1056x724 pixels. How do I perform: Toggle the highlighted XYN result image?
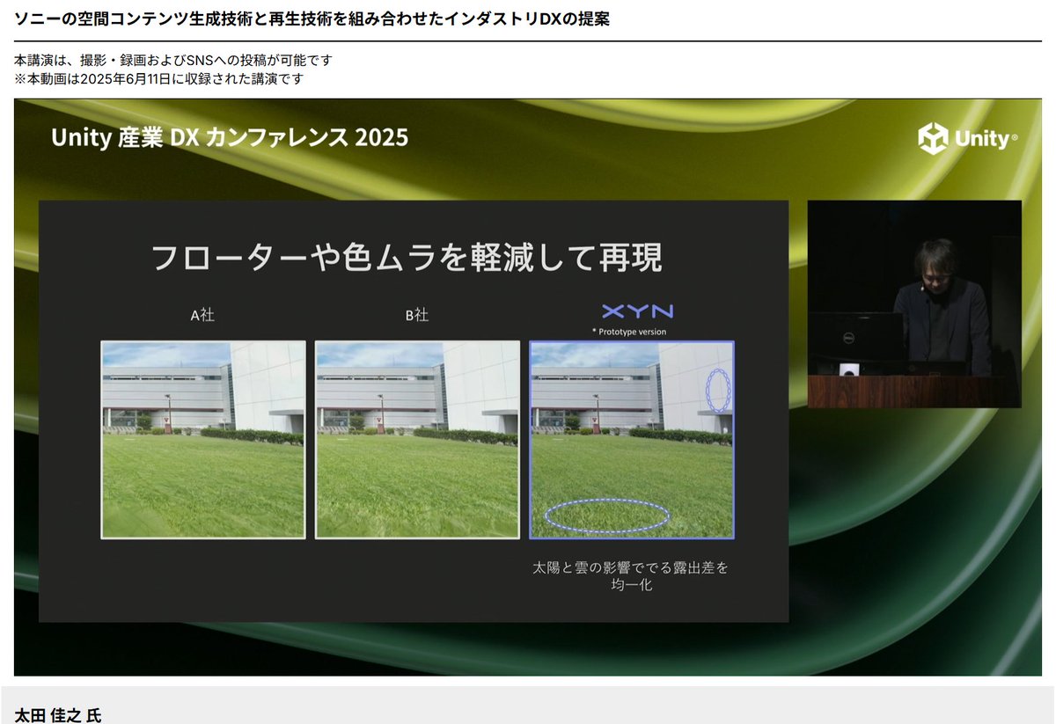631,439
